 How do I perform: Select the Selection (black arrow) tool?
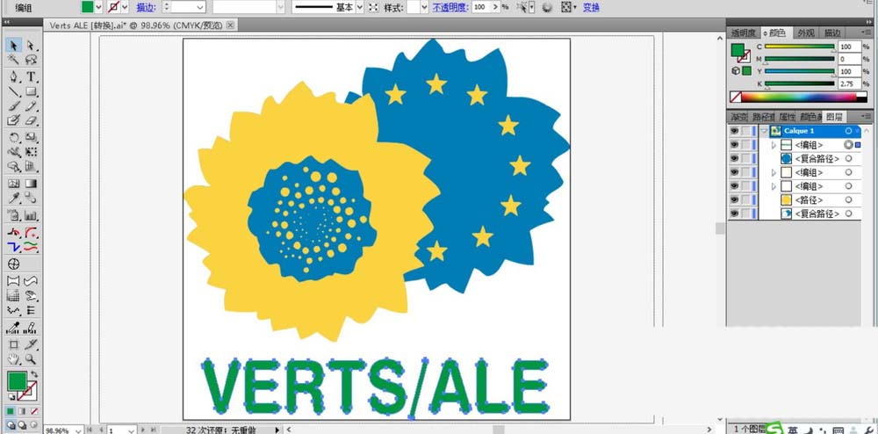[14, 46]
